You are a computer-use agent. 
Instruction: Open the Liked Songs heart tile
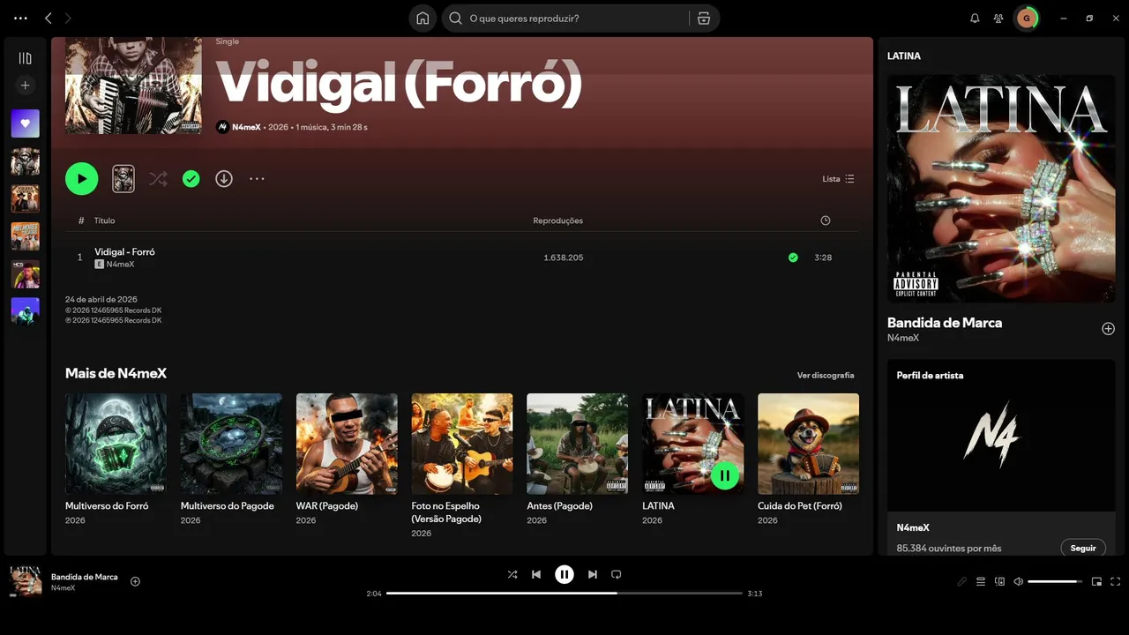(x=25, y=123)
